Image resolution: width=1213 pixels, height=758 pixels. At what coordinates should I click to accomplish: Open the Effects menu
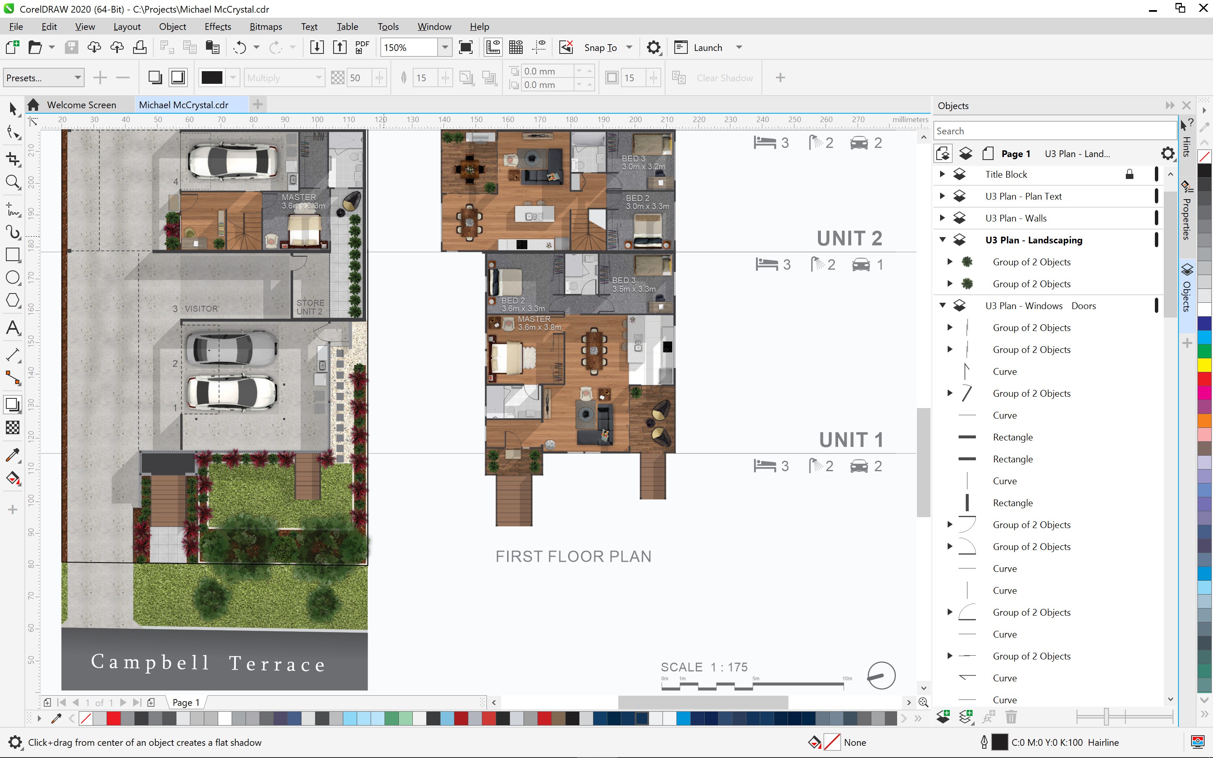click(x=216, y=26)
